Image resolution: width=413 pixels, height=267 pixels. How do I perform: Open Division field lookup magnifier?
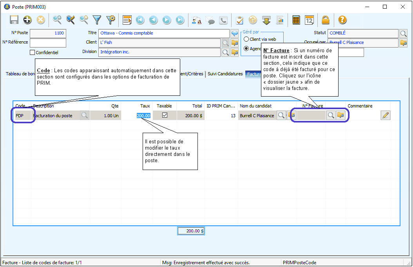[226, 52]
